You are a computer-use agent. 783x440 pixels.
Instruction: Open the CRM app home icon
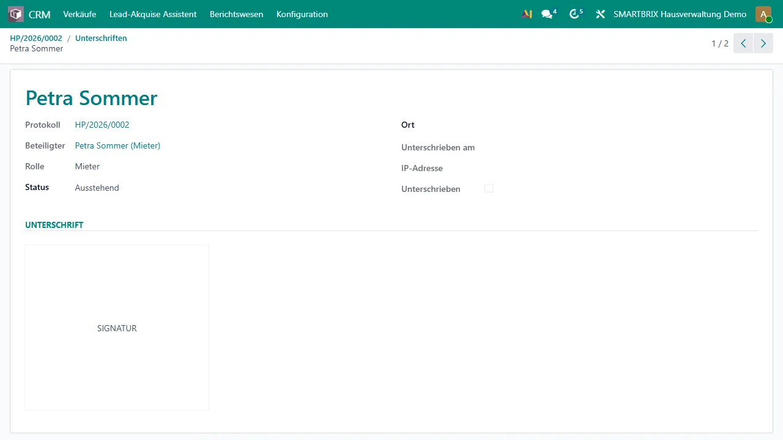16,14
